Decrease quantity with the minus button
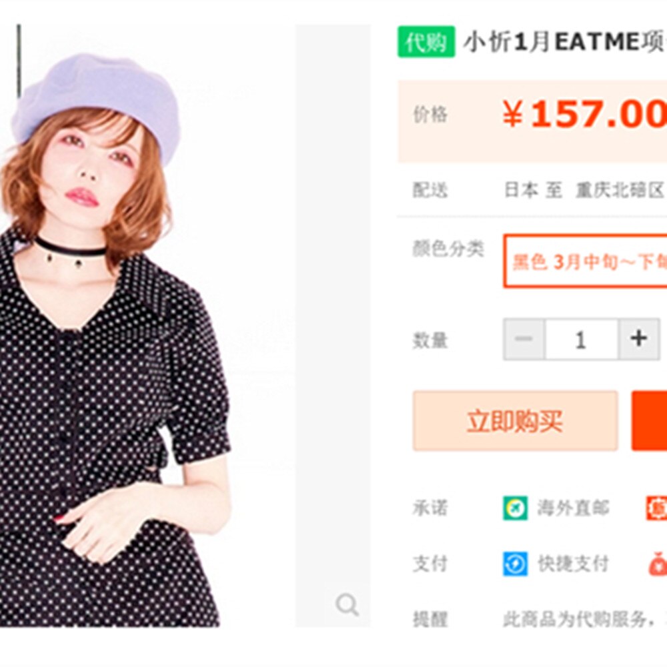This screenshot has width=667, height=667. click(x=524, y=340)
